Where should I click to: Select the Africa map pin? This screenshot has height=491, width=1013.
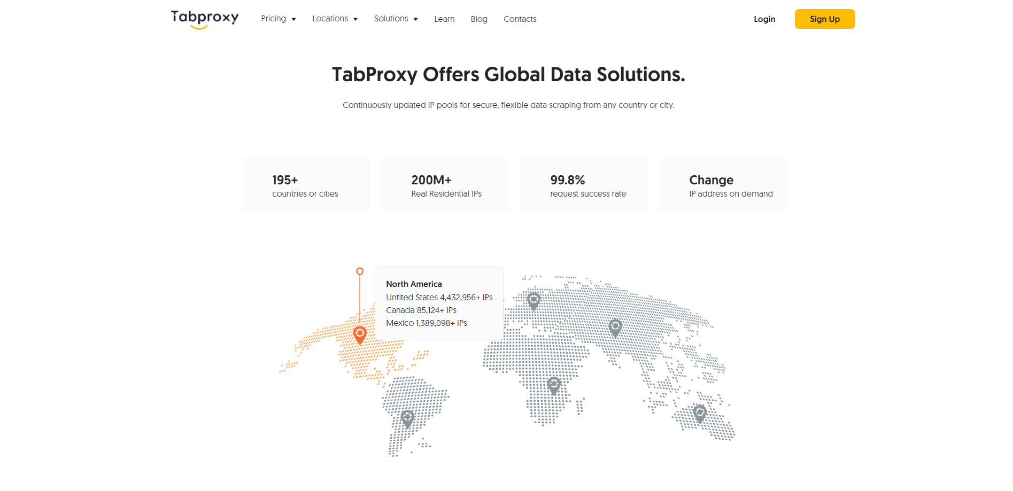click(554, 386)
